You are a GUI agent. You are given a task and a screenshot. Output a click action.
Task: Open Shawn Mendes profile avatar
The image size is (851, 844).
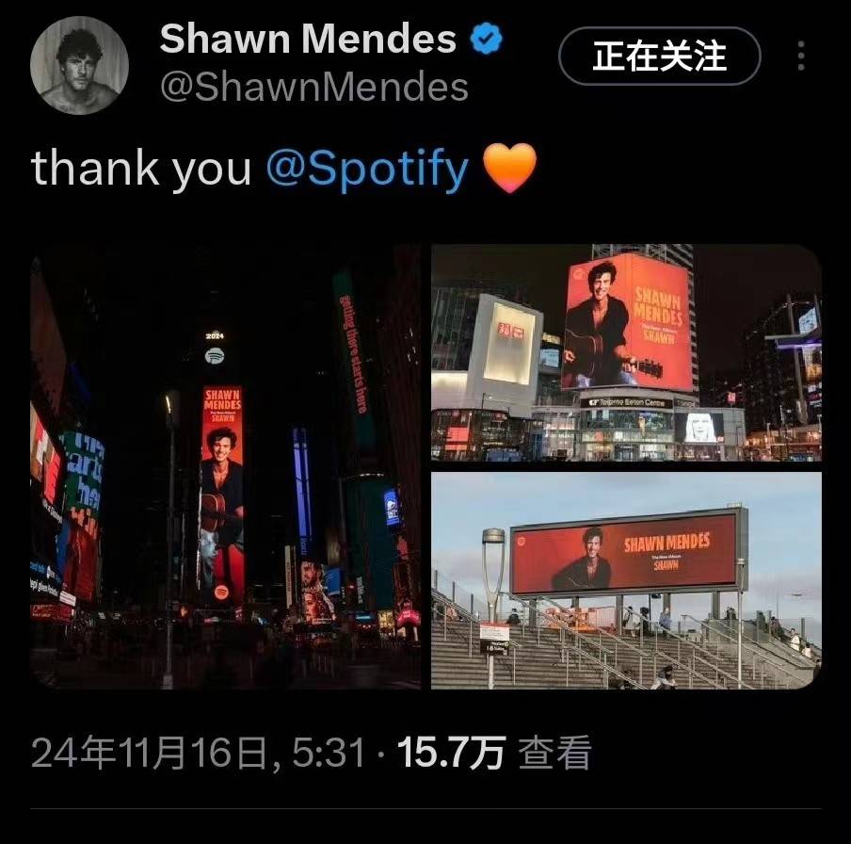point(79,65)
